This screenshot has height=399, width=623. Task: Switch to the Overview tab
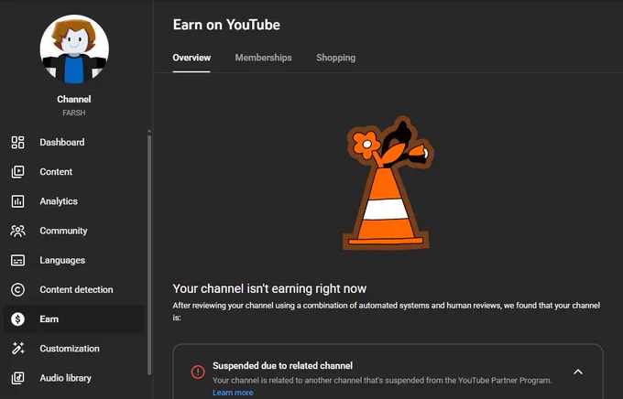coord(191,58)
